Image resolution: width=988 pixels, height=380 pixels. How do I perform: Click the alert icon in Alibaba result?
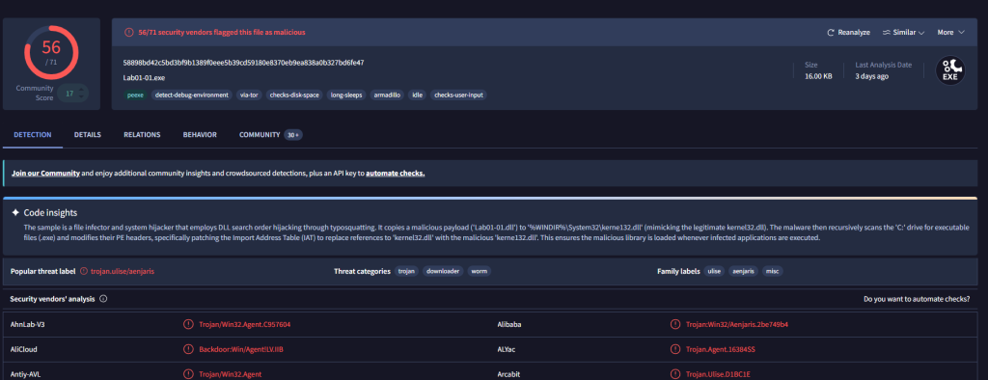(x=675, y=325)
